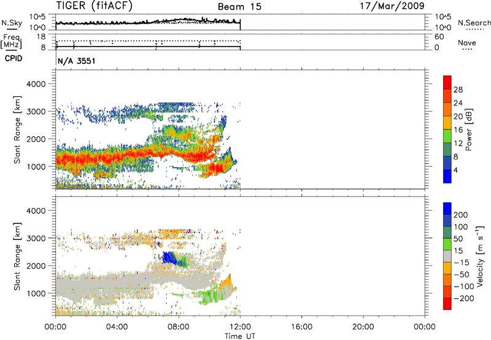Click the N/A 3551 CPID value
The width and height of the screenshot is (491, 340).
(76, 61)
